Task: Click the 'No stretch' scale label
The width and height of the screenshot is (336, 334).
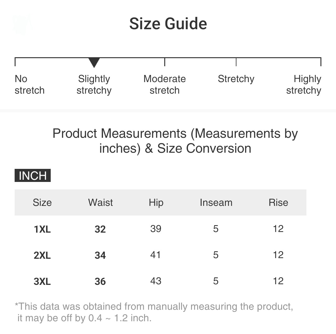Action: click(x=30, y=85)
